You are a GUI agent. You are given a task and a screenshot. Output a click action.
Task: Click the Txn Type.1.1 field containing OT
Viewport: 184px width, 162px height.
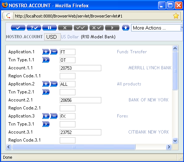(67, 60)
